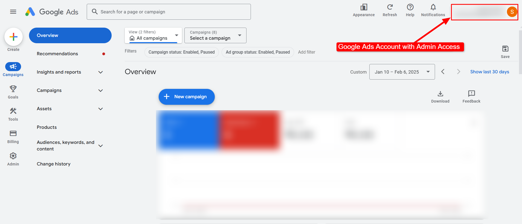Viewport: 522px width, 224px height.
Task: Open the Select a campaign dropdown
Action: pyautogui.click(x=215, y=35)
